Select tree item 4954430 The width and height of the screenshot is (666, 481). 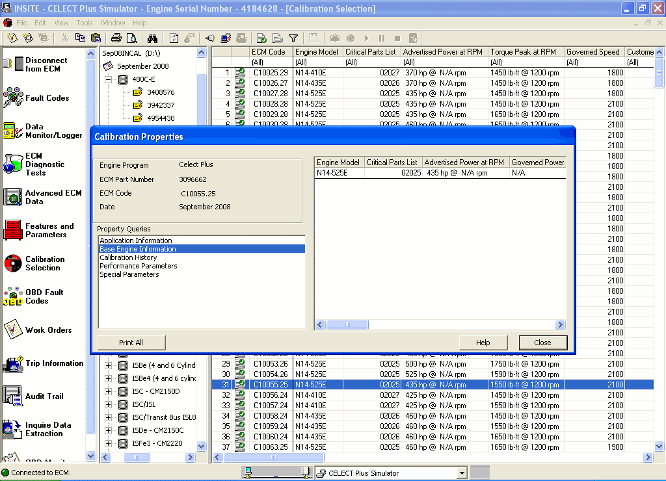point(161,118)
